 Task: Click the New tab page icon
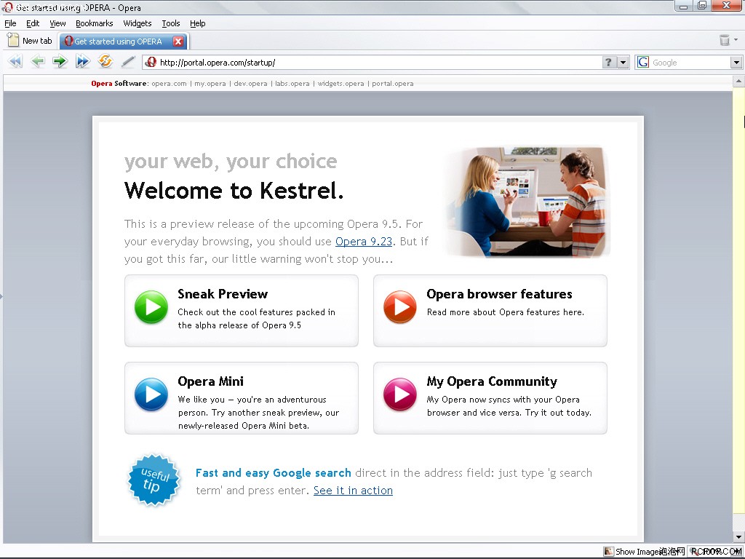[x=13, y=41]
